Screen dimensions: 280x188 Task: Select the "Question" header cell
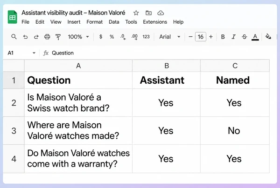78,81
